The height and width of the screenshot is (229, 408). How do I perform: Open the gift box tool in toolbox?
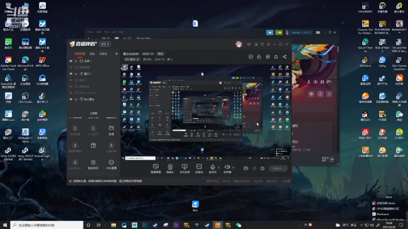[93, 146]
